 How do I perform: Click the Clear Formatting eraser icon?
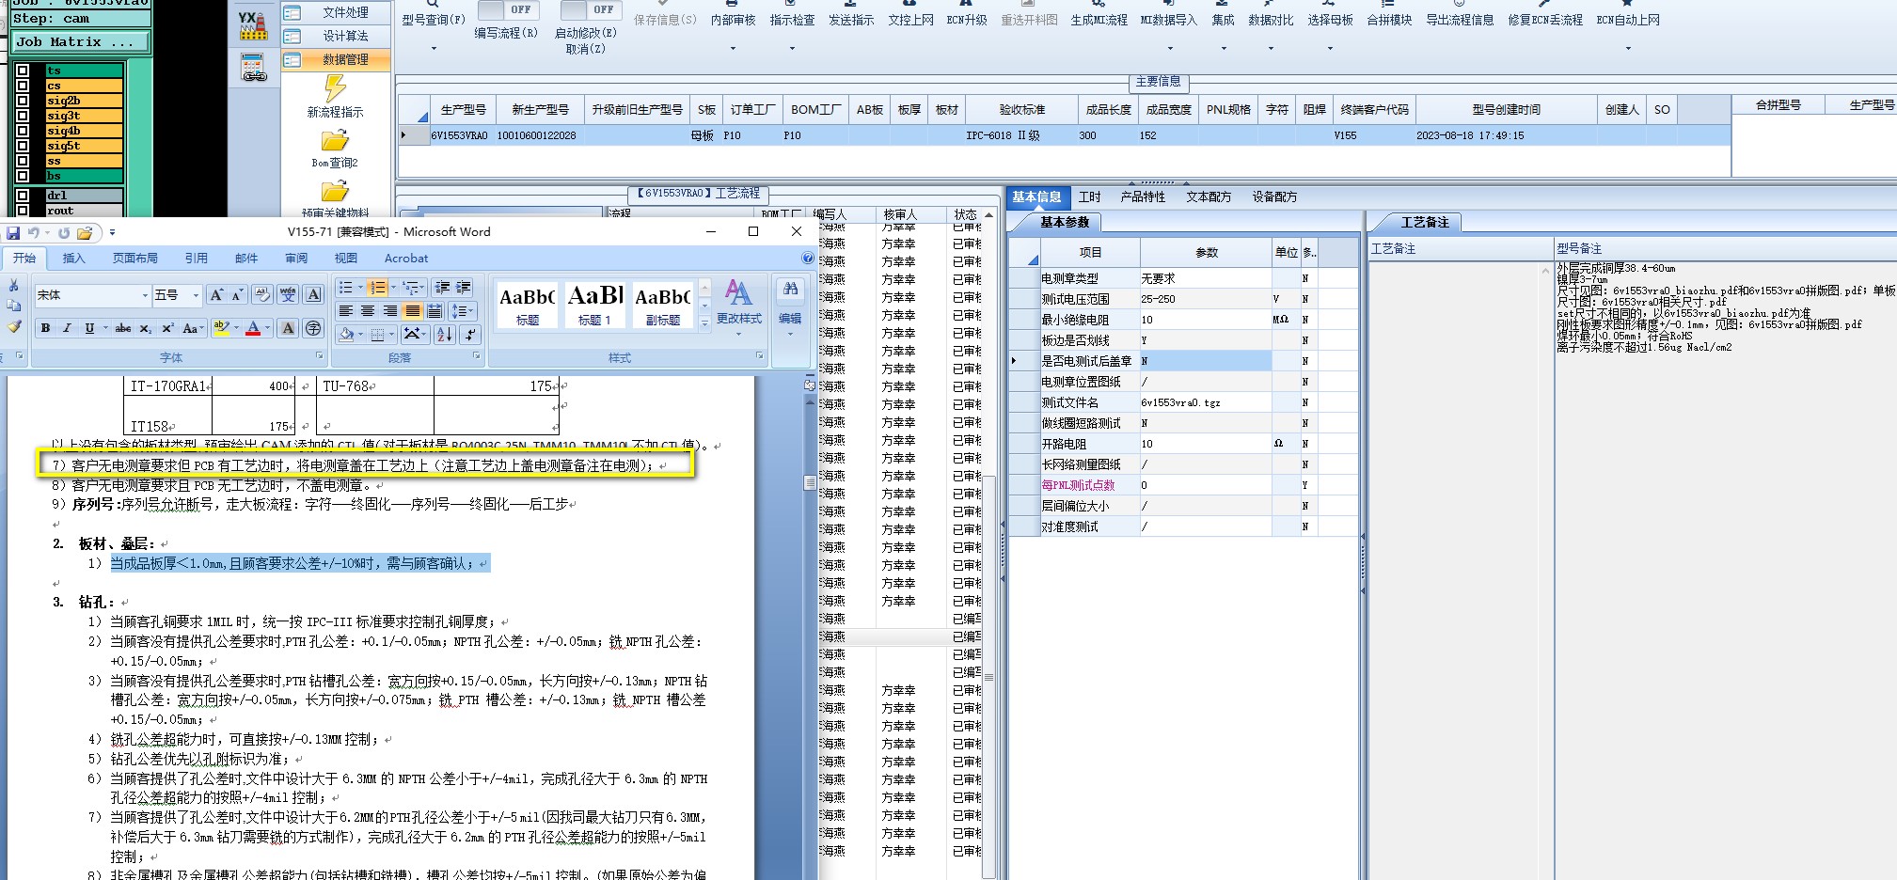point(262,295)
